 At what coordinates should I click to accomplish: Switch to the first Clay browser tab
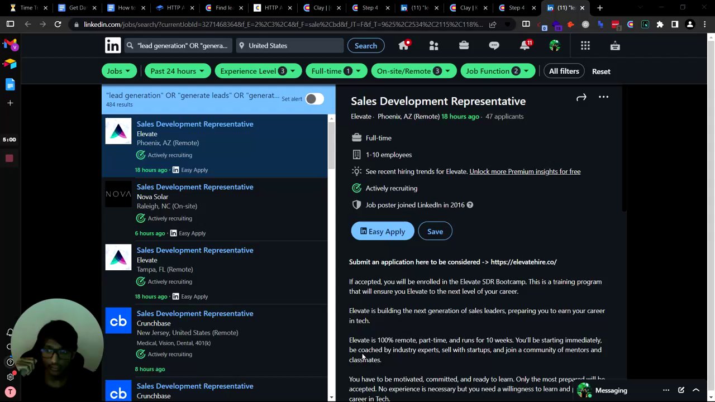tap(322, 8)
